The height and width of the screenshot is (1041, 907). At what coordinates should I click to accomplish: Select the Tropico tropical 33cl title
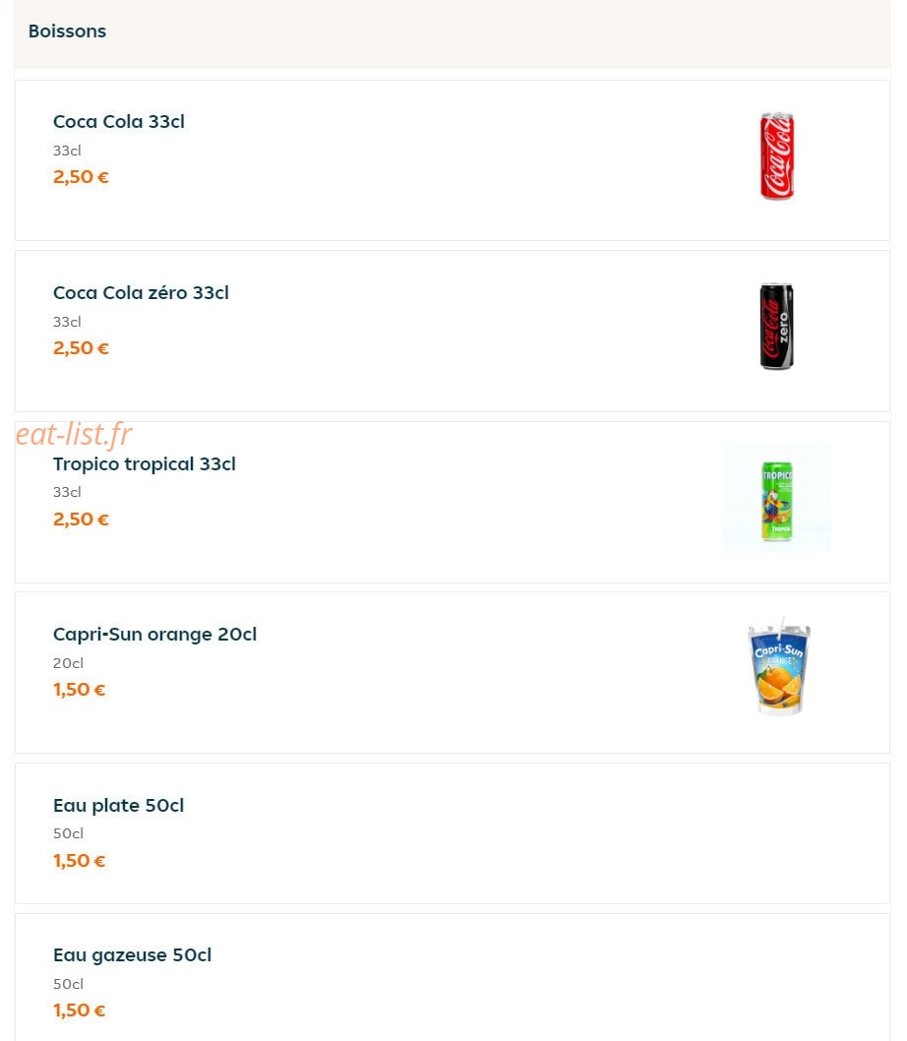[x=144, y=464]
